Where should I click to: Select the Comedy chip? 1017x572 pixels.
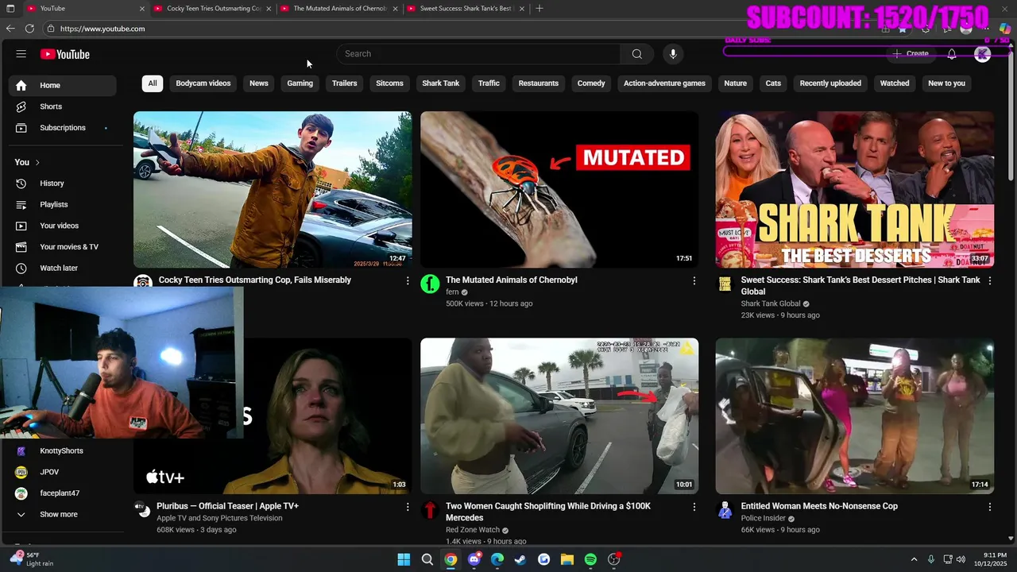click(591, 83)
